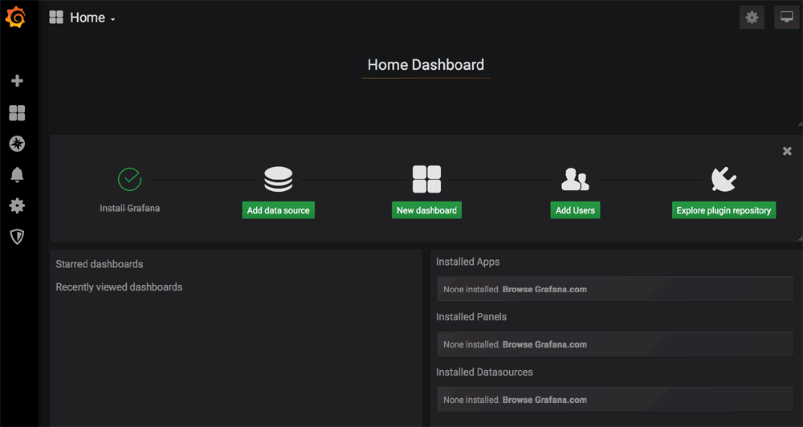803x427 pixels.
Task: Cycle view mode with monitor icon
Action: tap(786, 17)
